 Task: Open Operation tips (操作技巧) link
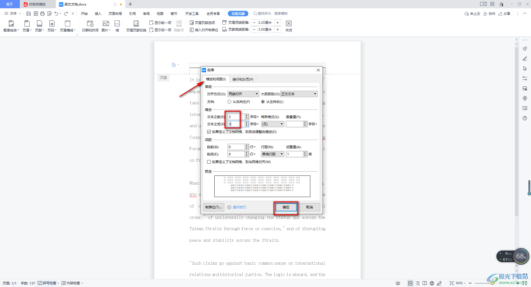pyautogui.click(x=237, y=207)
